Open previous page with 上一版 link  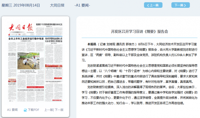tap(48, 110)
